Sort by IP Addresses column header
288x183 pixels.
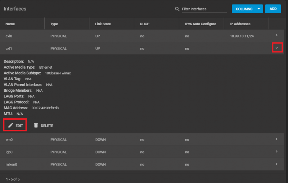point(240,24)
